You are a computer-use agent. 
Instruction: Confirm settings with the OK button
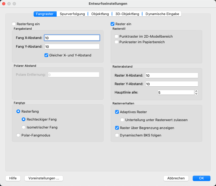click(x=201, y=178)
